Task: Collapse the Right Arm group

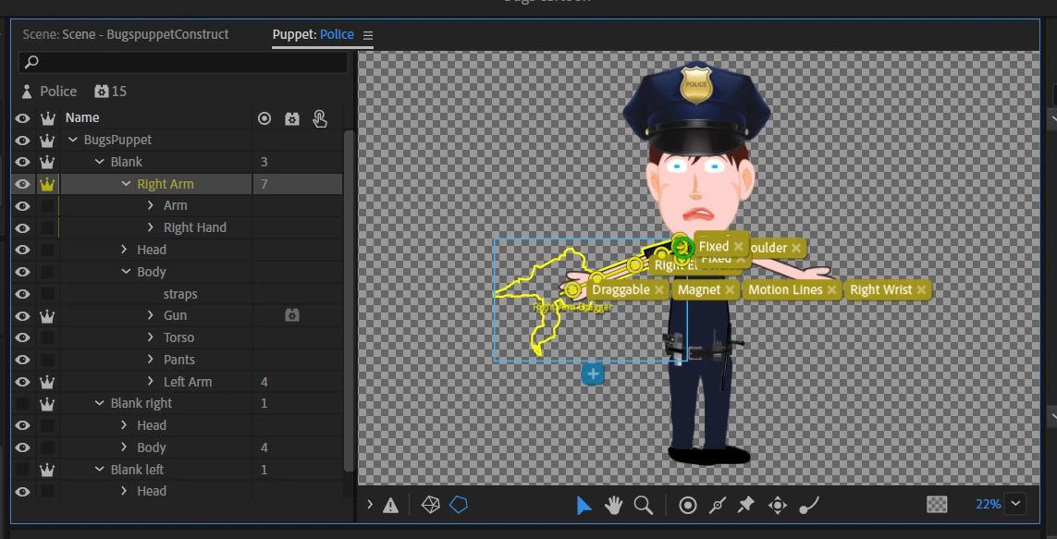Action: (126, 183)
